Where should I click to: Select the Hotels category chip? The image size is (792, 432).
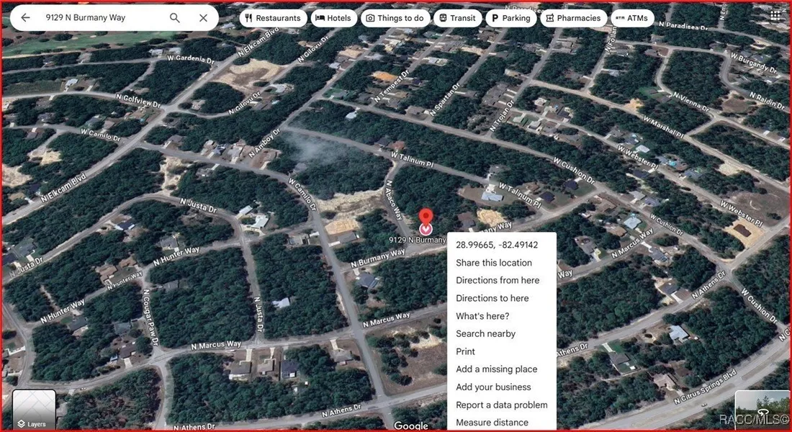(333, 18)
